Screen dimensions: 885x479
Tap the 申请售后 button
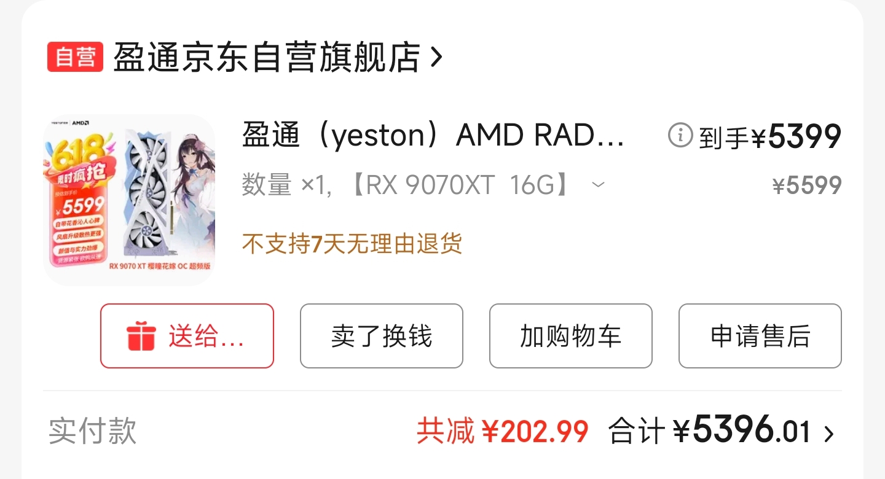(x=760, y=336)
